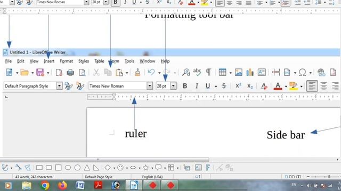Open Google Chrome from the taskbar
341x191 pixels.
click(45, 185)
